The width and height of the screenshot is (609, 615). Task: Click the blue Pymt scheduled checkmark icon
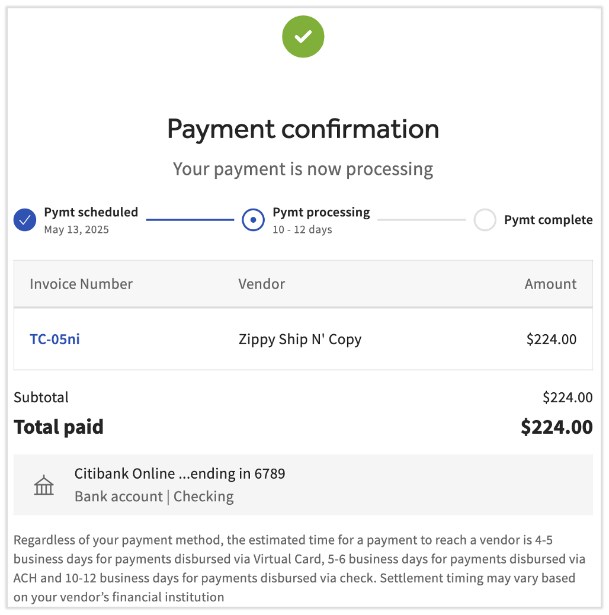pyautogui.click(x=25, y=220)
